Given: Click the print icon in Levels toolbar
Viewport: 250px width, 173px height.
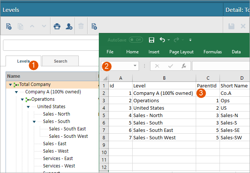Looking at the screenshot, I should 57,26.
